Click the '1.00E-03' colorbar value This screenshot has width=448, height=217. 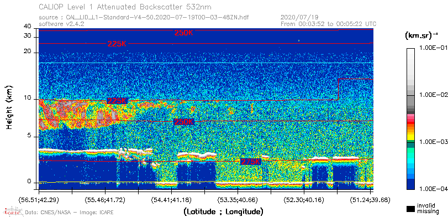pyautogui.click(x=433, y=142)
